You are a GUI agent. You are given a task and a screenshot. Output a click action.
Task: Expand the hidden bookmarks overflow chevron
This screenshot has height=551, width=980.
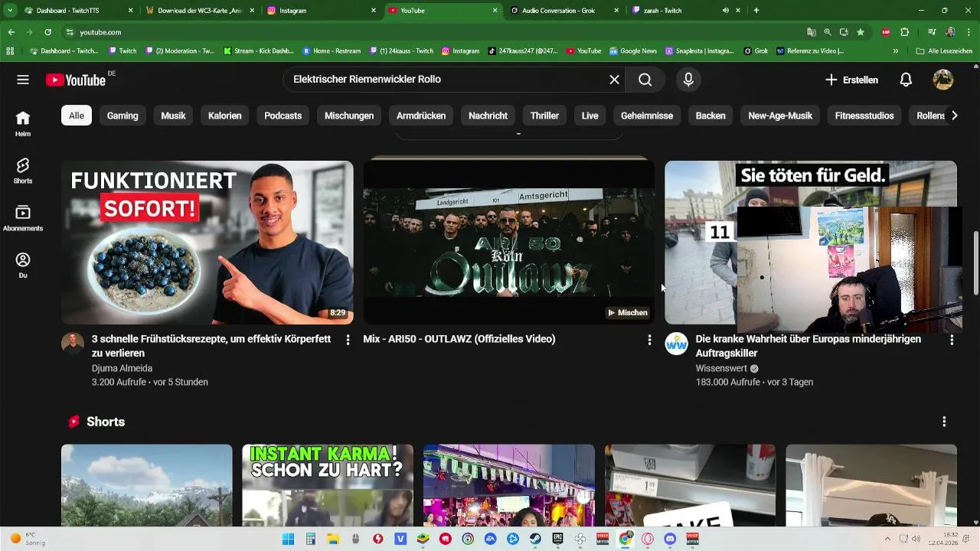tap(895, 51)
